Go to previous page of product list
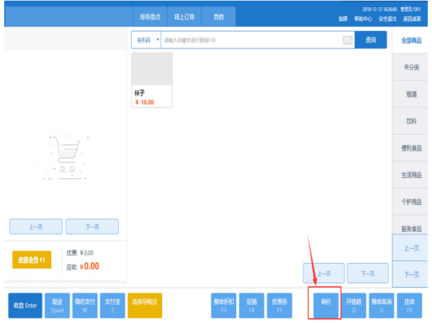The image size is (432, 323). pos(324,273)
